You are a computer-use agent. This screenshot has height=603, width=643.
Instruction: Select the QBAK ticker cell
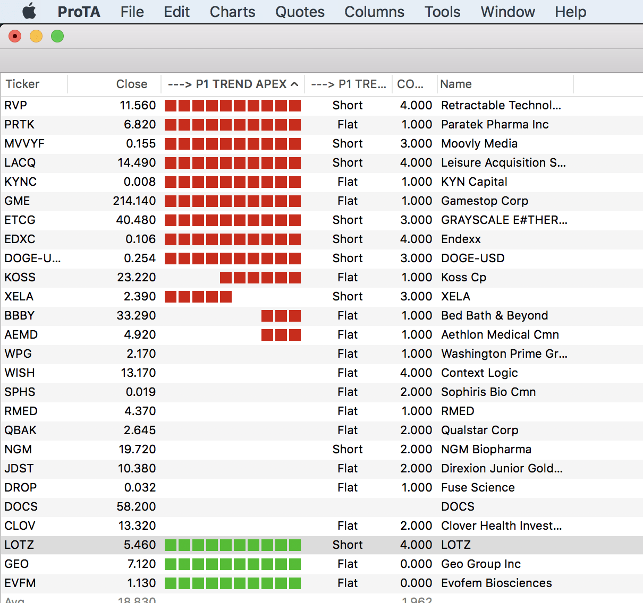coord(21,430)
